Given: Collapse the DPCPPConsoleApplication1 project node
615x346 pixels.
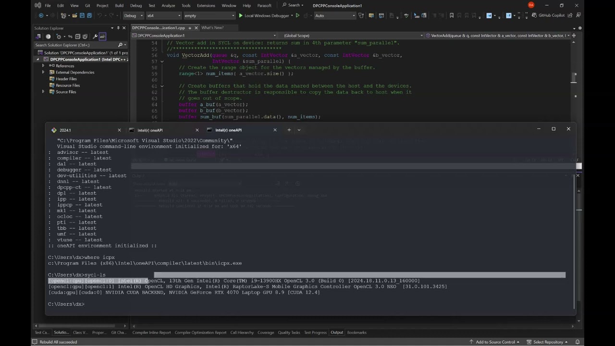Looking at the screenshot, I should coord(38,60).
